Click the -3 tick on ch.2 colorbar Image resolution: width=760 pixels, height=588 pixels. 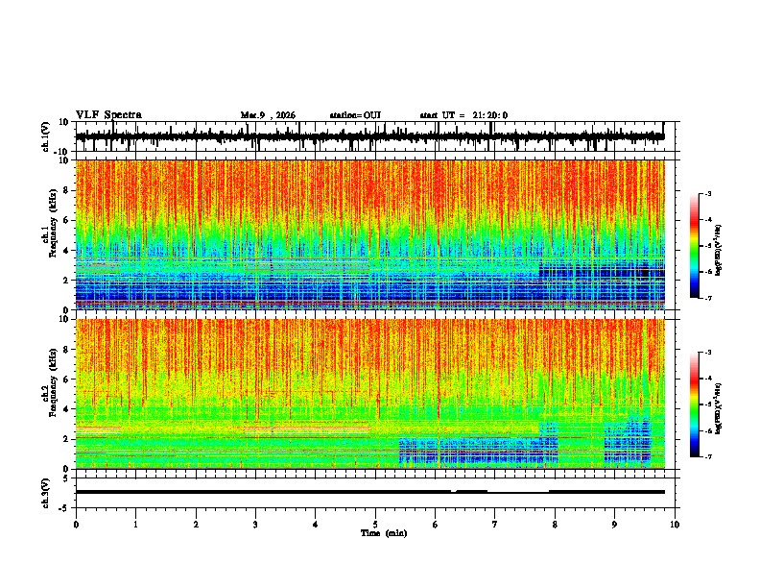point(708,353)
